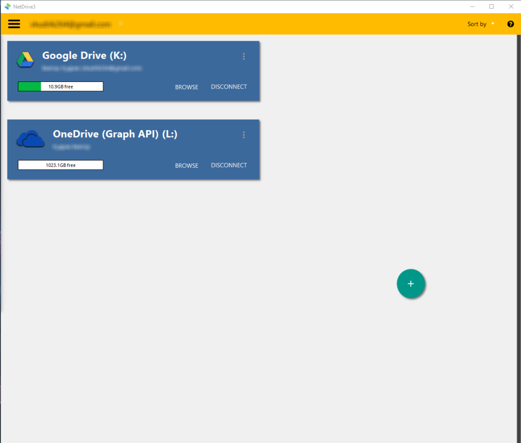Select the OneDrive (Graph API) (L:) title
This screenshot has height=443, width=521.
(x=115, y=134)
